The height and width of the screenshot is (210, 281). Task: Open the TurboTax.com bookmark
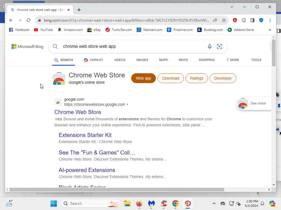coord(119,30)
